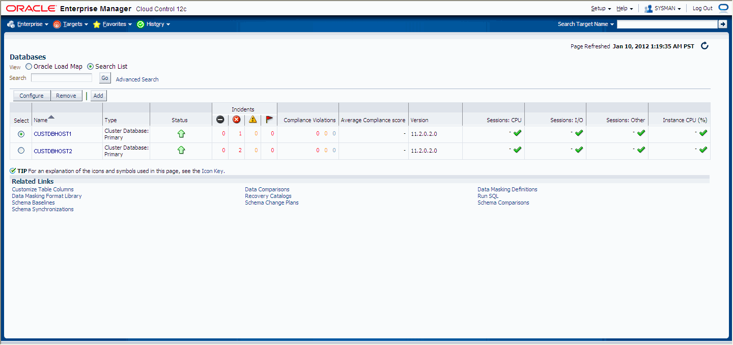Open the Enterprise dropdown menu
This screenshot has width=733, height=345.
[28, 24]
